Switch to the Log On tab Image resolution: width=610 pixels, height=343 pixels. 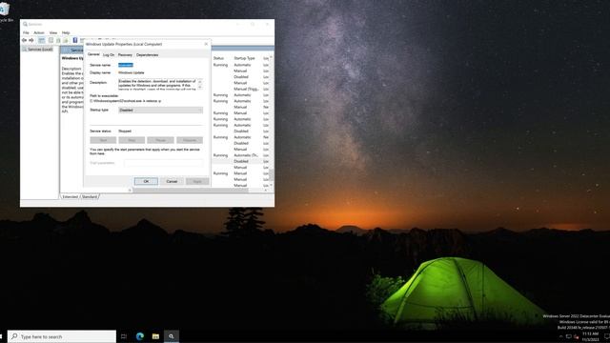click(x=109, y=55)
